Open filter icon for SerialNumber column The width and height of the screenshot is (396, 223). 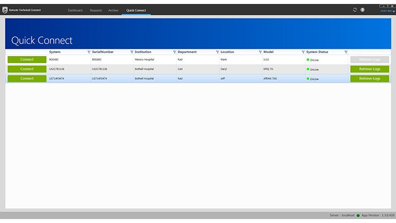point(132,52)
